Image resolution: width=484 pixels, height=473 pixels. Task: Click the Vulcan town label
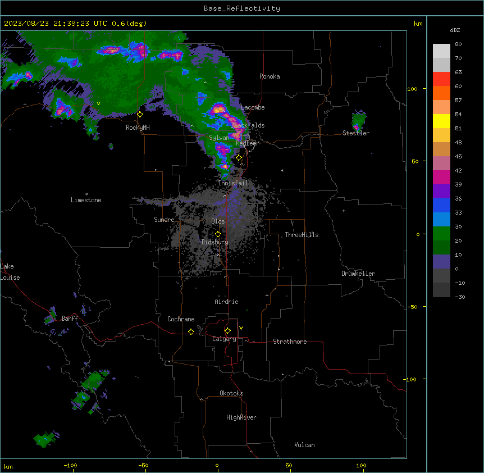(x=305, y=445)
